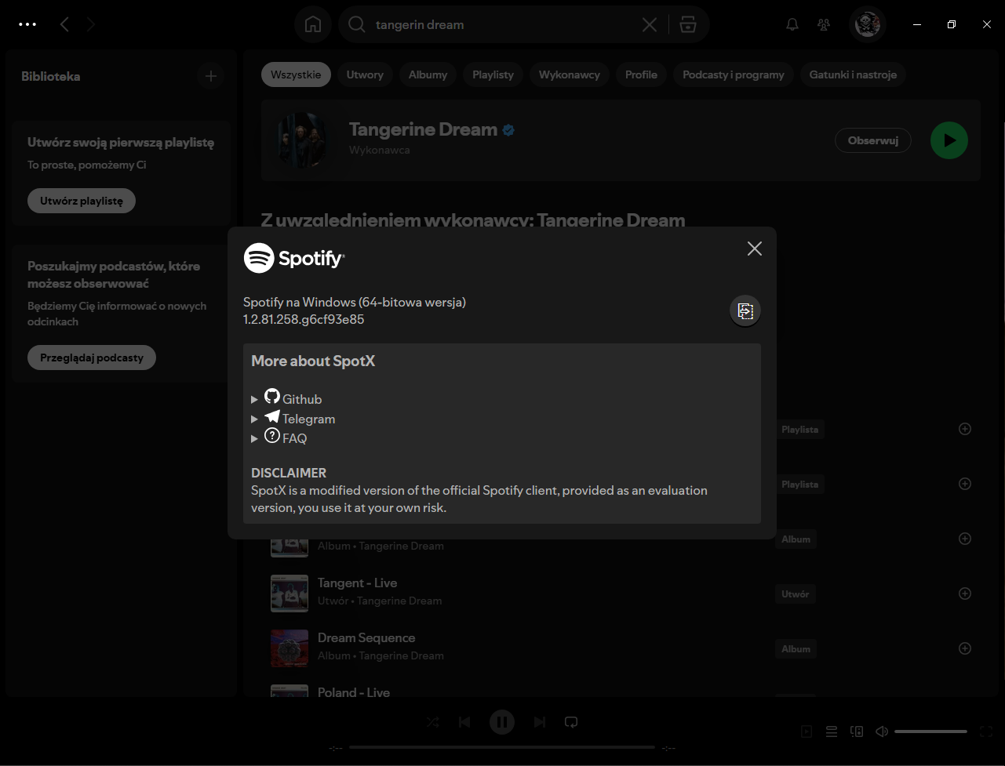Open the profile avatar menu
Viewport: 1005px width, 766px height.
[868, 24]
